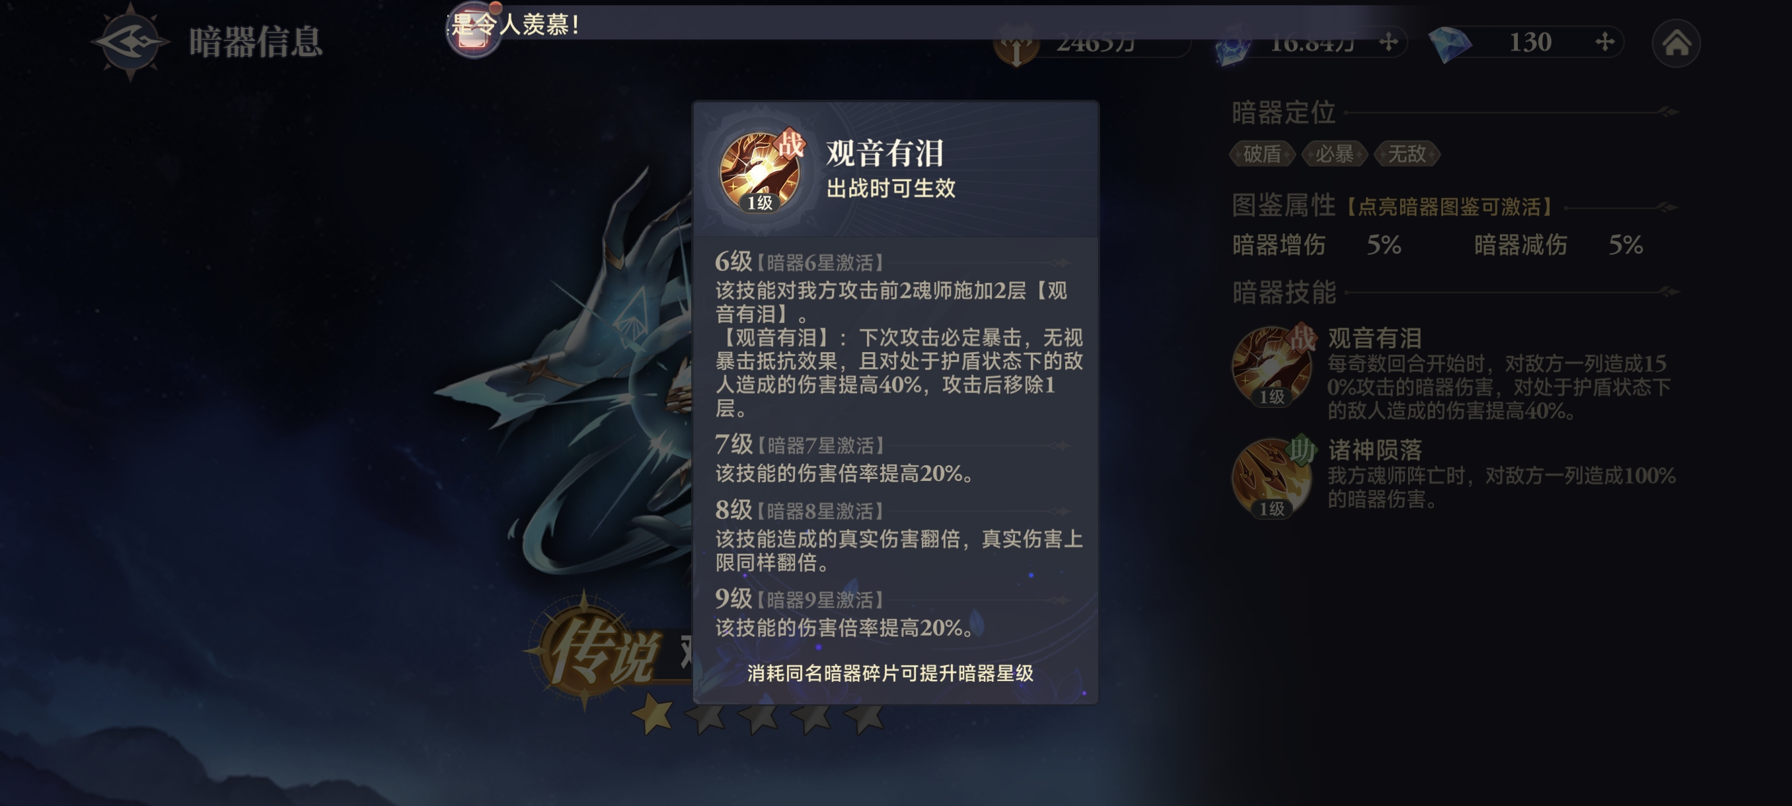Tap the first gold star rating

653,714
